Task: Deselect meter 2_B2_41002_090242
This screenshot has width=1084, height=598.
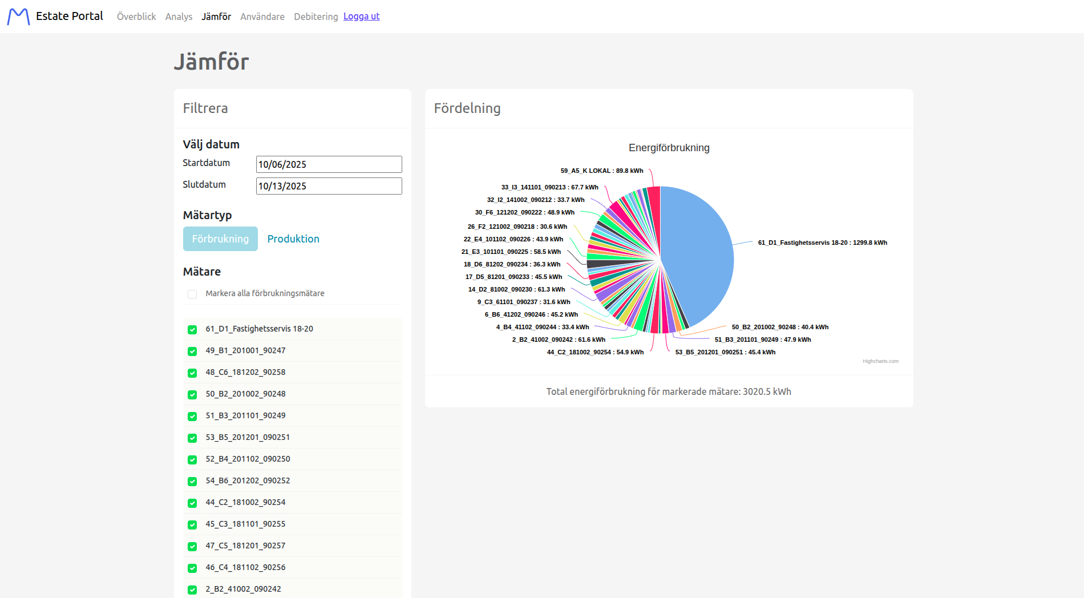Action: coord(192,589)
